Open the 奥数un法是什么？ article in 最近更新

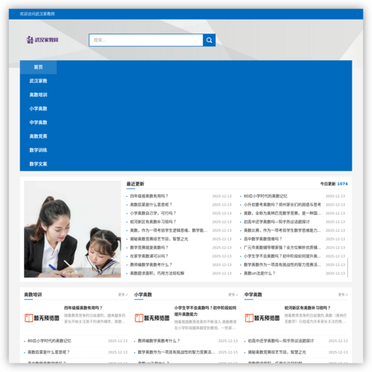pyautogui.click(x=259, y=273)
